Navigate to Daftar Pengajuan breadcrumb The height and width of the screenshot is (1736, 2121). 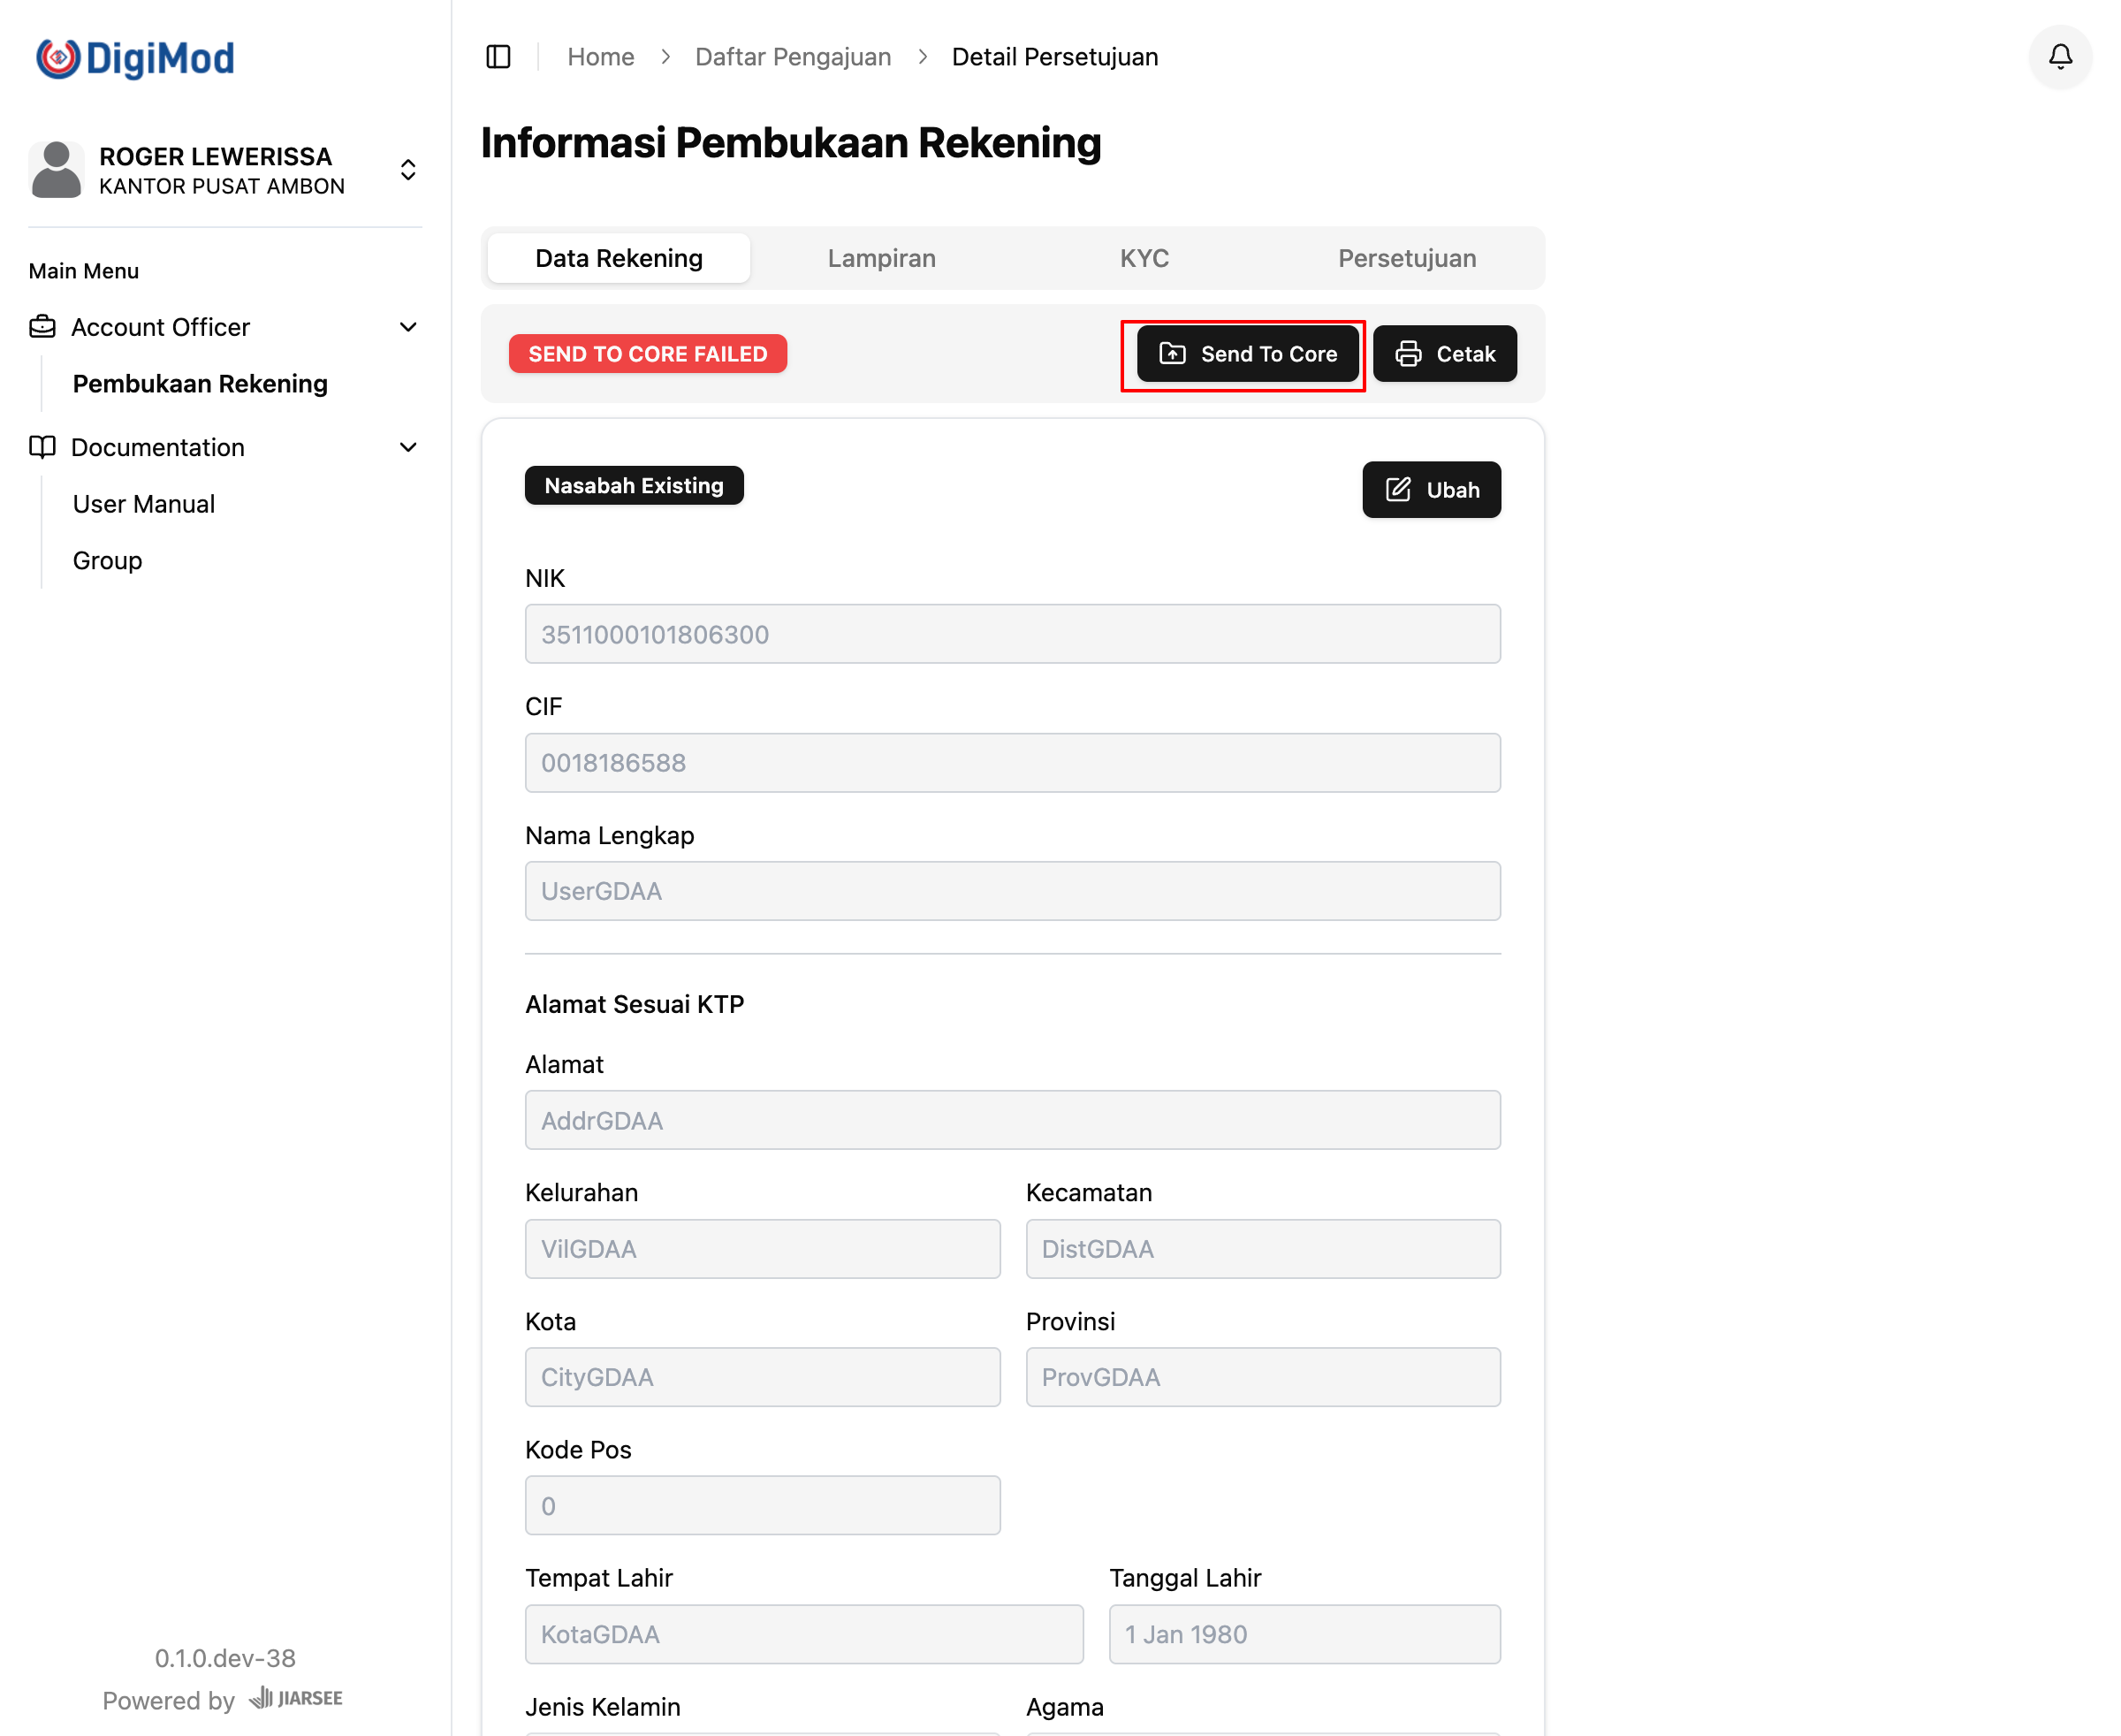click(792, 57)
